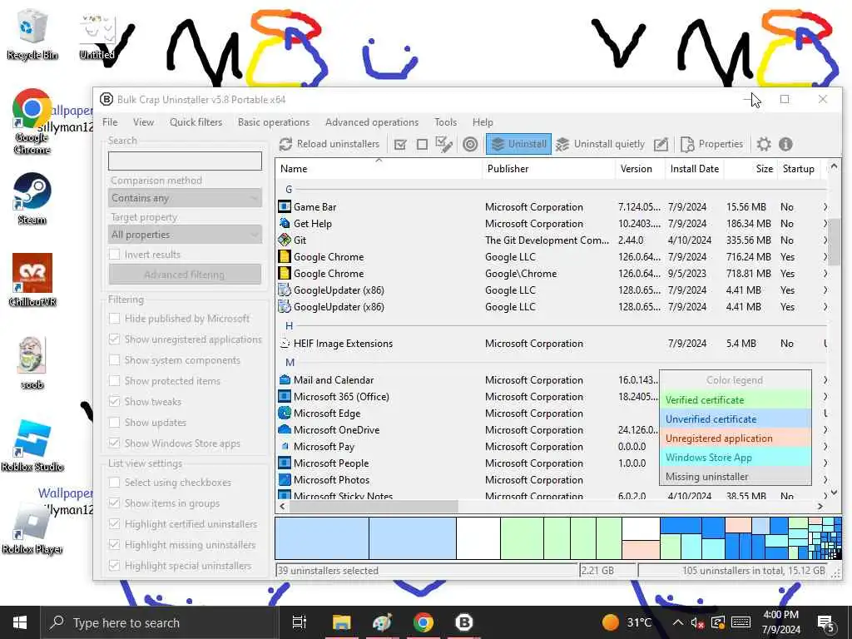Screen dimensions: 852x639
Task: Select the Recycle Bin desktop icon
Action: pos(32,34)
